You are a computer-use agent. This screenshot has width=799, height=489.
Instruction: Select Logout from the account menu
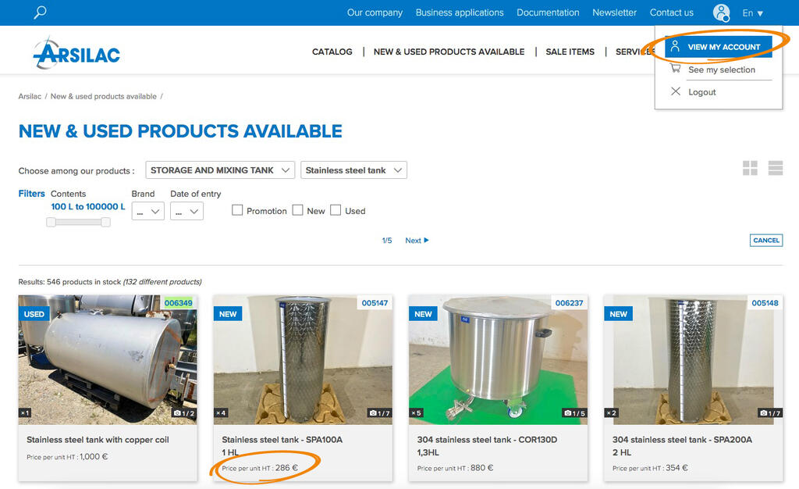coord(702,91)
